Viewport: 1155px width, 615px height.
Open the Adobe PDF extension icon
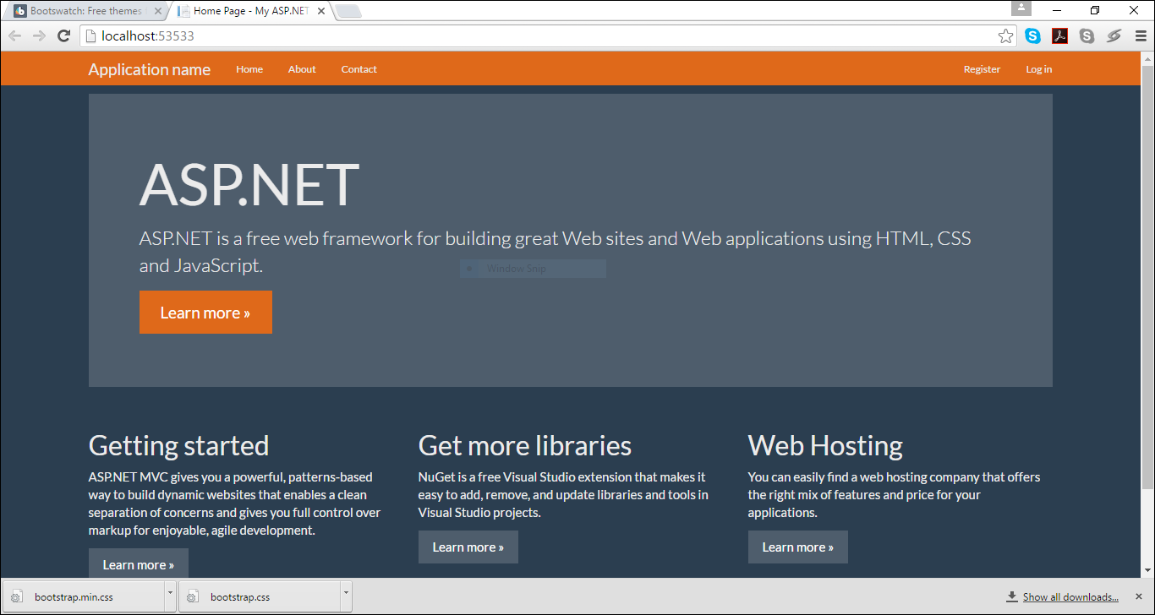coord(1060,35)
